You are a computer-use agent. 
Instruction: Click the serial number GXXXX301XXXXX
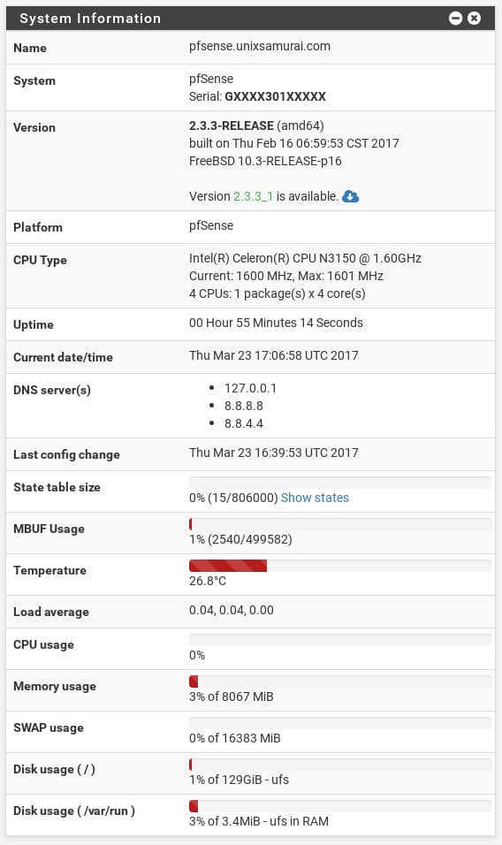275,96
